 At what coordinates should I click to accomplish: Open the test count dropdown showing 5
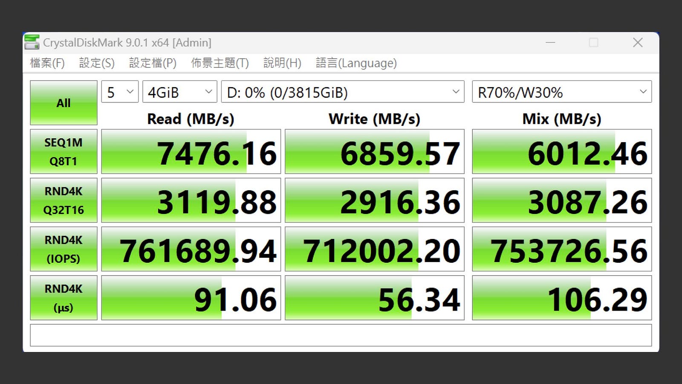point(120,92)
